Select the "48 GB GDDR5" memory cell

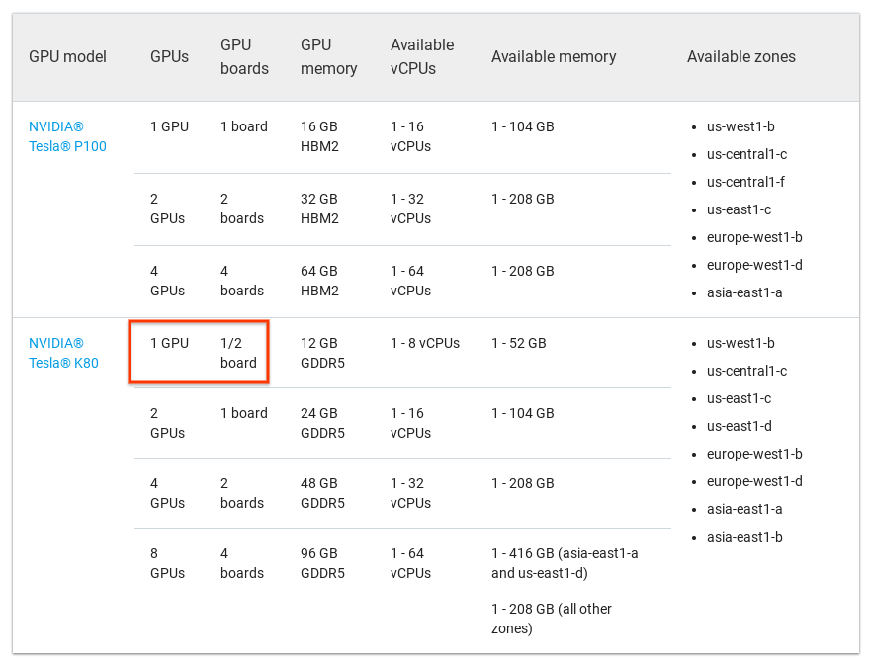[322, 493]
